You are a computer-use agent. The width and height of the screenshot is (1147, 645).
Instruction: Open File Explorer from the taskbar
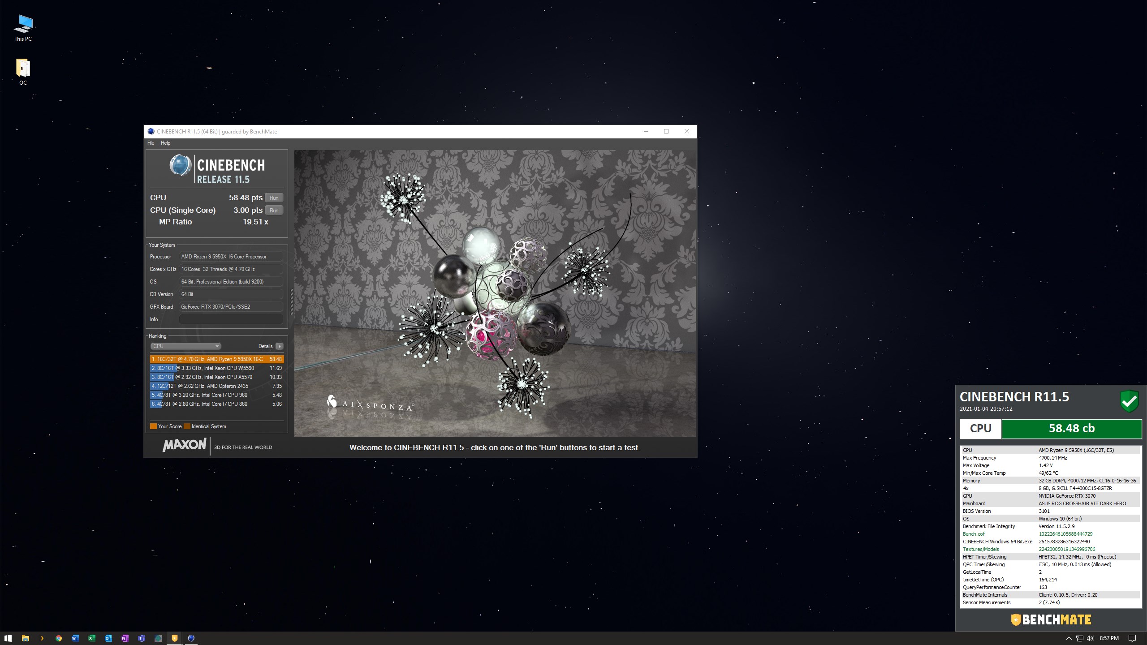point(26,638)
